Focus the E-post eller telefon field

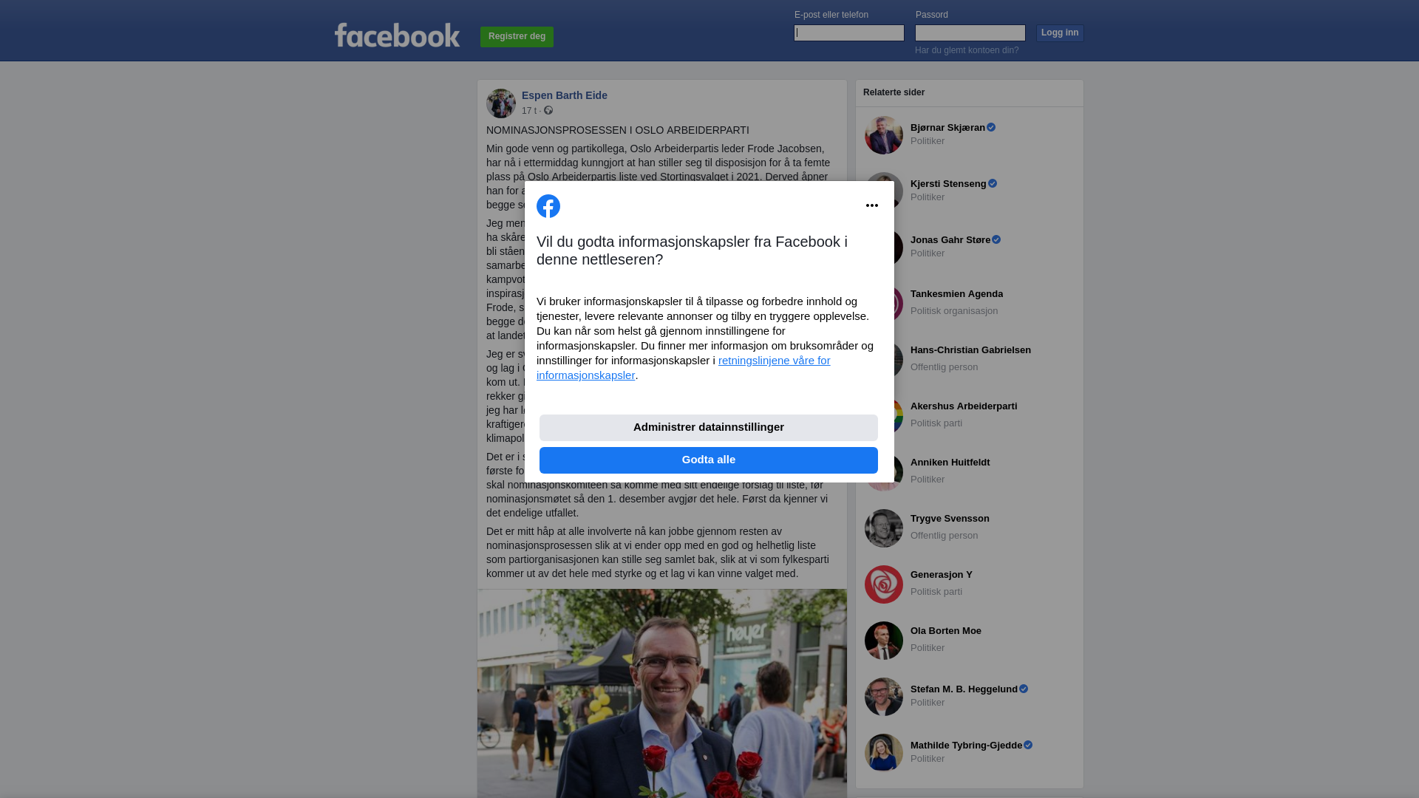[849, 33]
